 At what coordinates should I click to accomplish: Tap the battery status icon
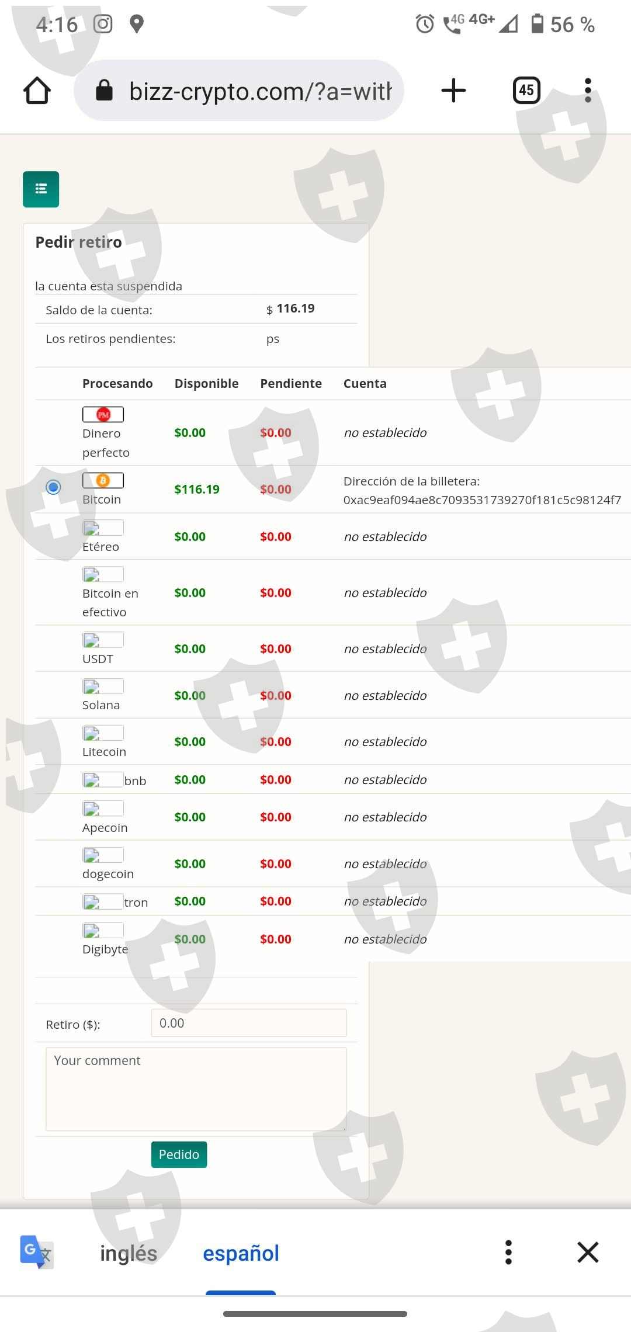coord(537,24)
